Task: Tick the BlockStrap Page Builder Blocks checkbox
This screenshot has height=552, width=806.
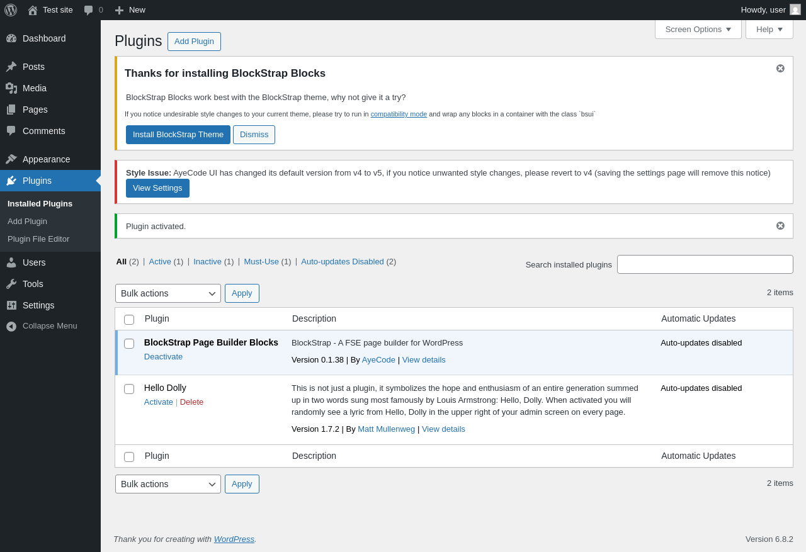Action: [x=129, y=344]
